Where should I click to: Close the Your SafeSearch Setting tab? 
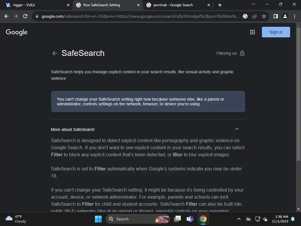pos(138,5)
